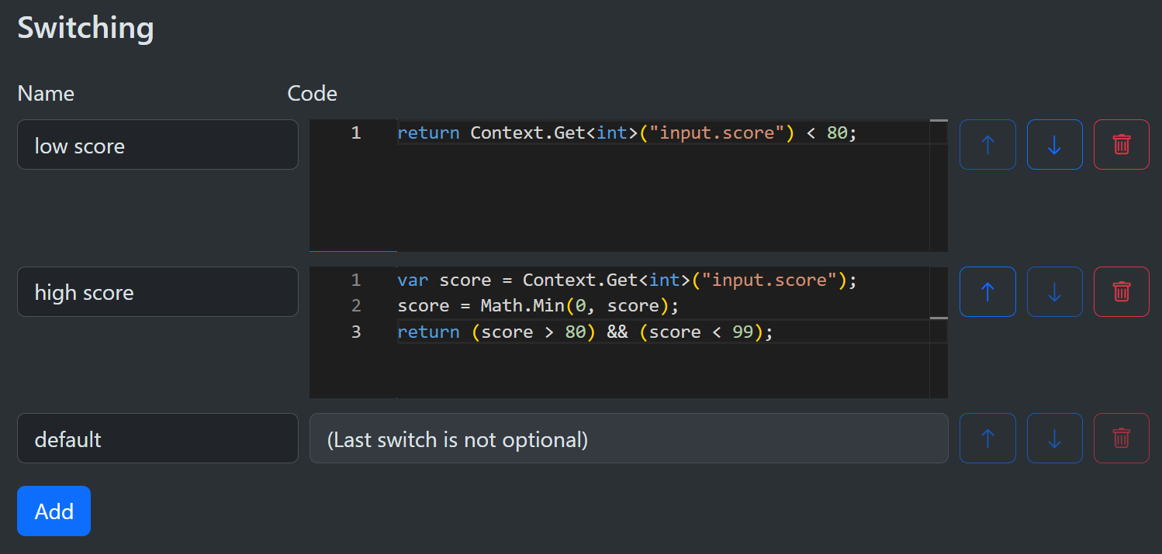Focus the high score name field
This screenshot has width=1162, height=554.
[157, 292]
